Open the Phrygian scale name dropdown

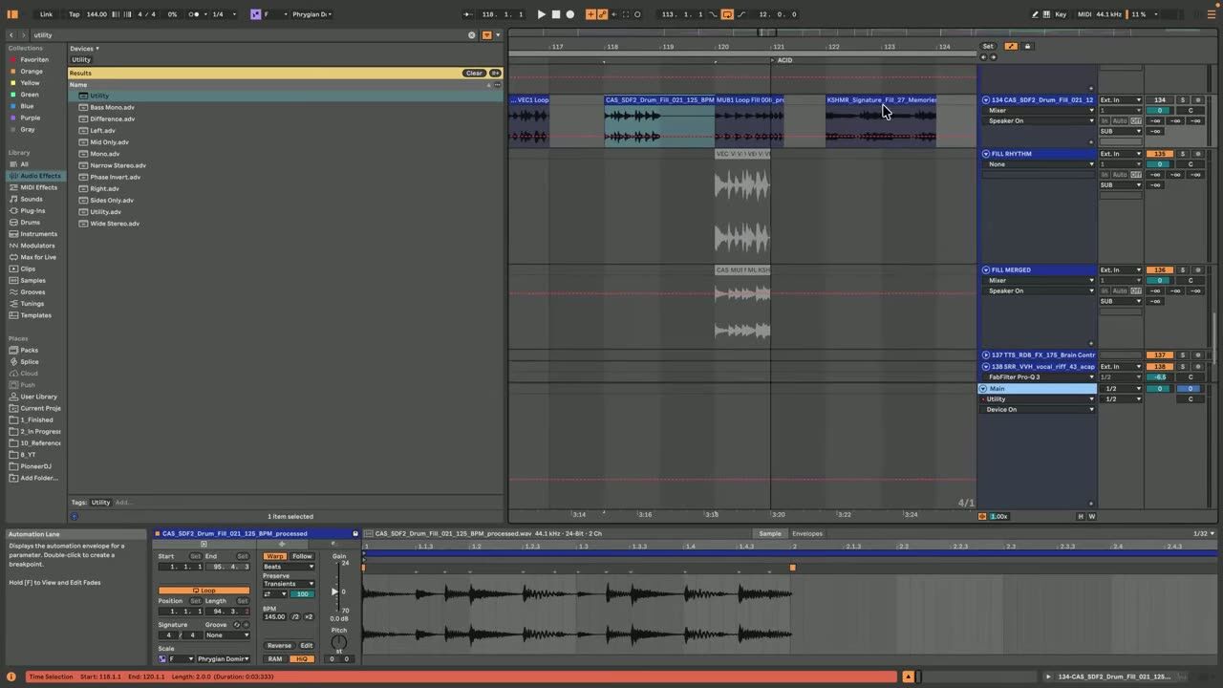tap(311, 14)
